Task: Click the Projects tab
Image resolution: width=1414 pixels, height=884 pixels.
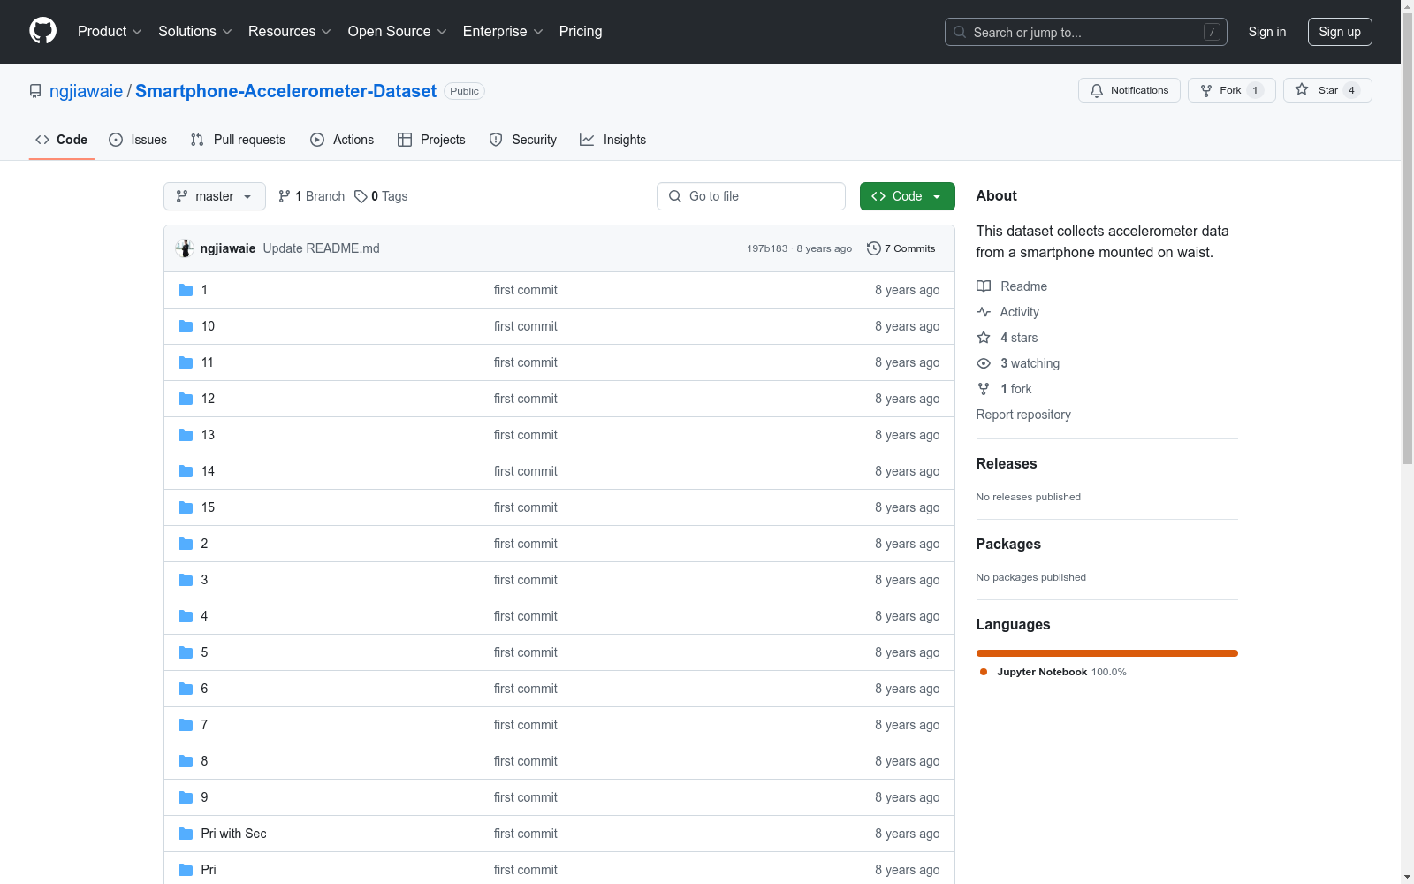Action: coord(431,140)
